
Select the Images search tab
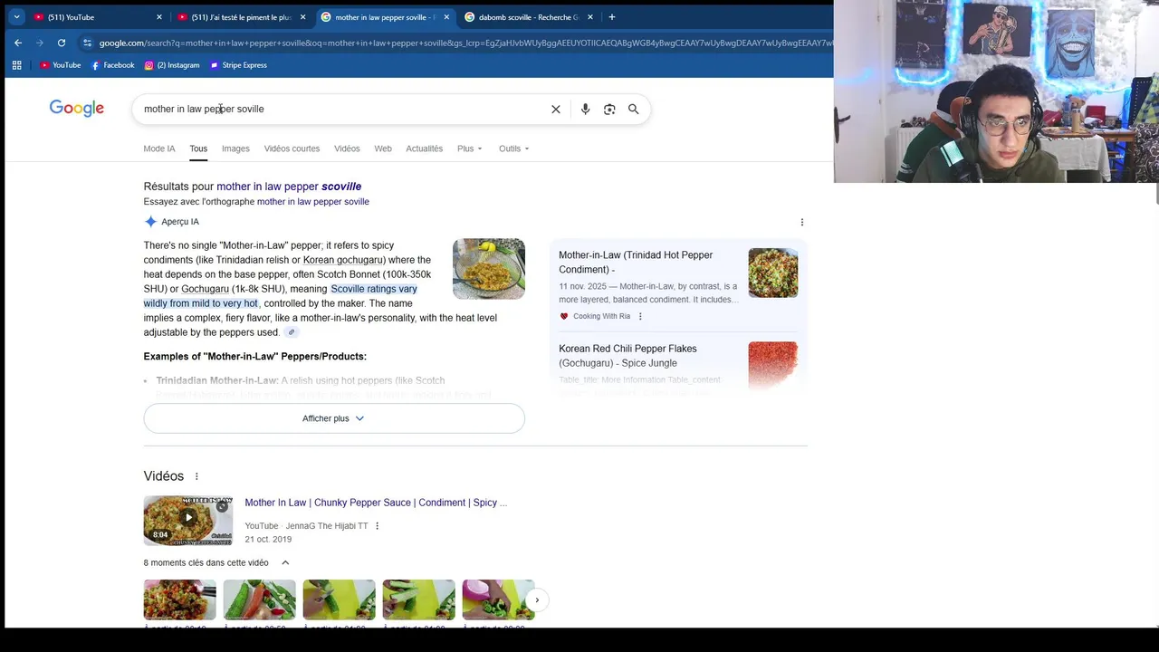tap(235, 149)
